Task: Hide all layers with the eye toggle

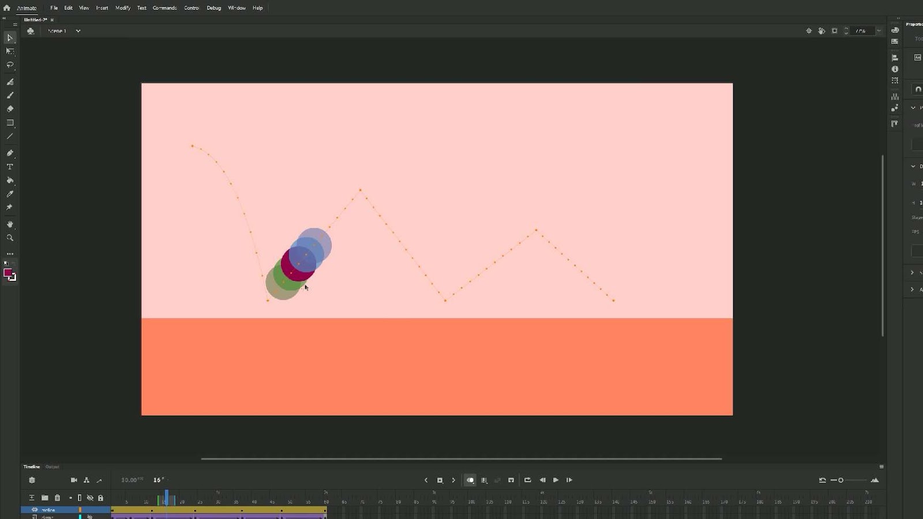Action: pos(91,498)
